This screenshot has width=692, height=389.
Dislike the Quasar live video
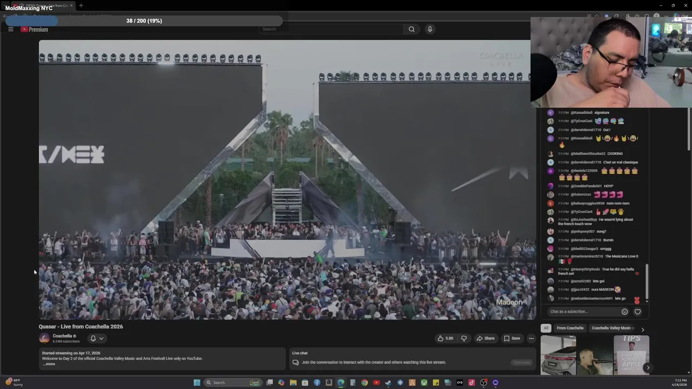[x=464, y=338]
